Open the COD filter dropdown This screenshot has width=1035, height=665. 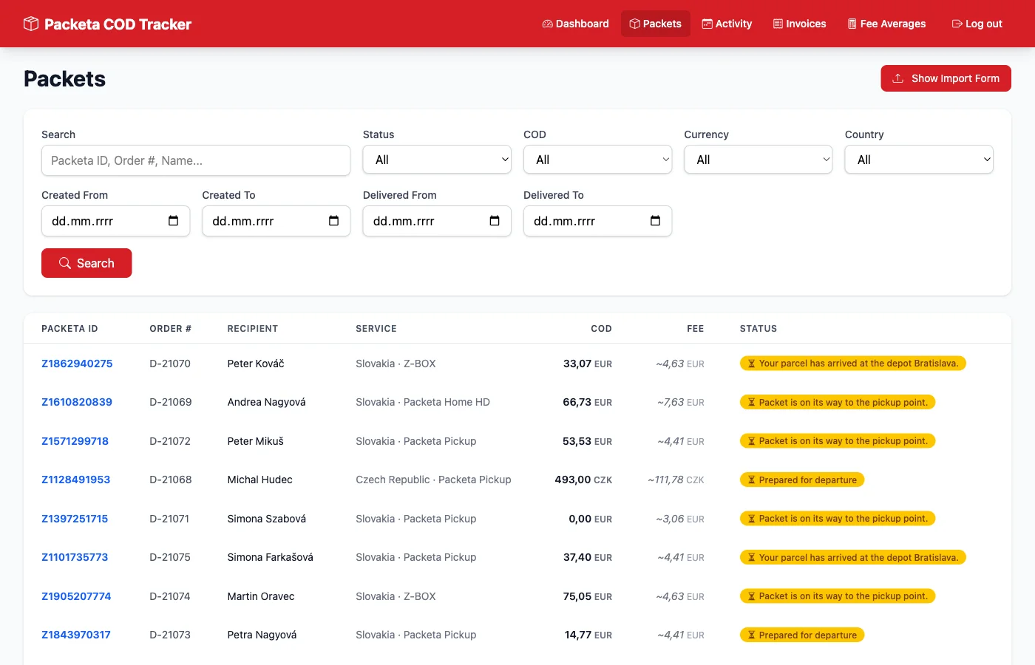[x=597, y=160]
